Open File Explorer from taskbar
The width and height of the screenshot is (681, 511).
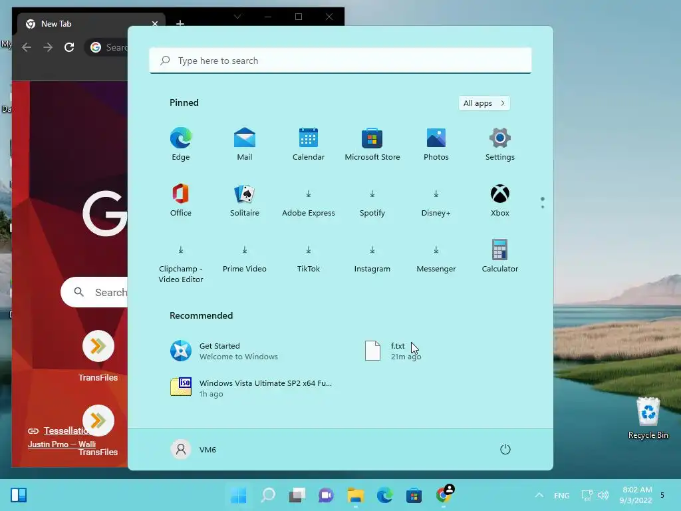[355, 495]
